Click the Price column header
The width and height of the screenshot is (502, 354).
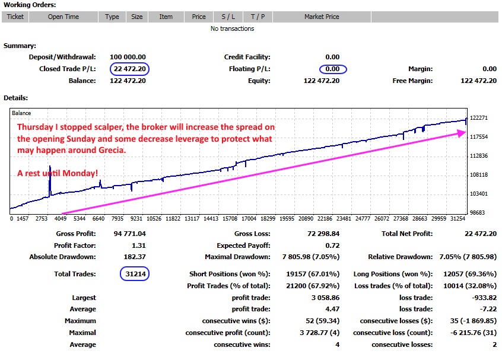199,17
